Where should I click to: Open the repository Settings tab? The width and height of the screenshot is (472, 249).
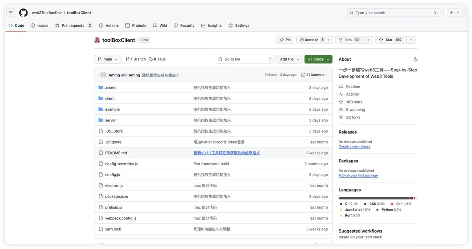coord(239,25)
